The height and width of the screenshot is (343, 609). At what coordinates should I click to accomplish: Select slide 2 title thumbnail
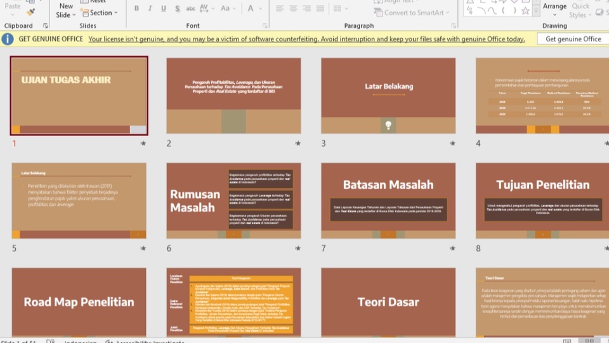click(233, 96)
